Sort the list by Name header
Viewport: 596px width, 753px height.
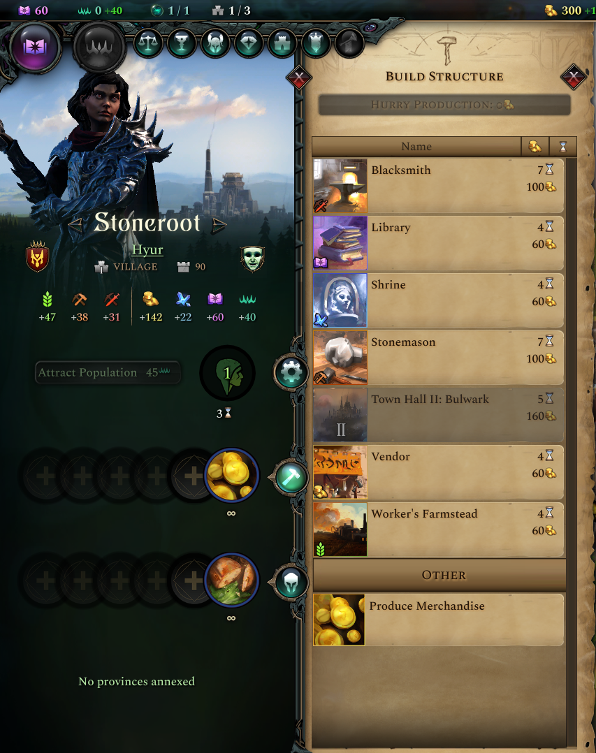416,147
